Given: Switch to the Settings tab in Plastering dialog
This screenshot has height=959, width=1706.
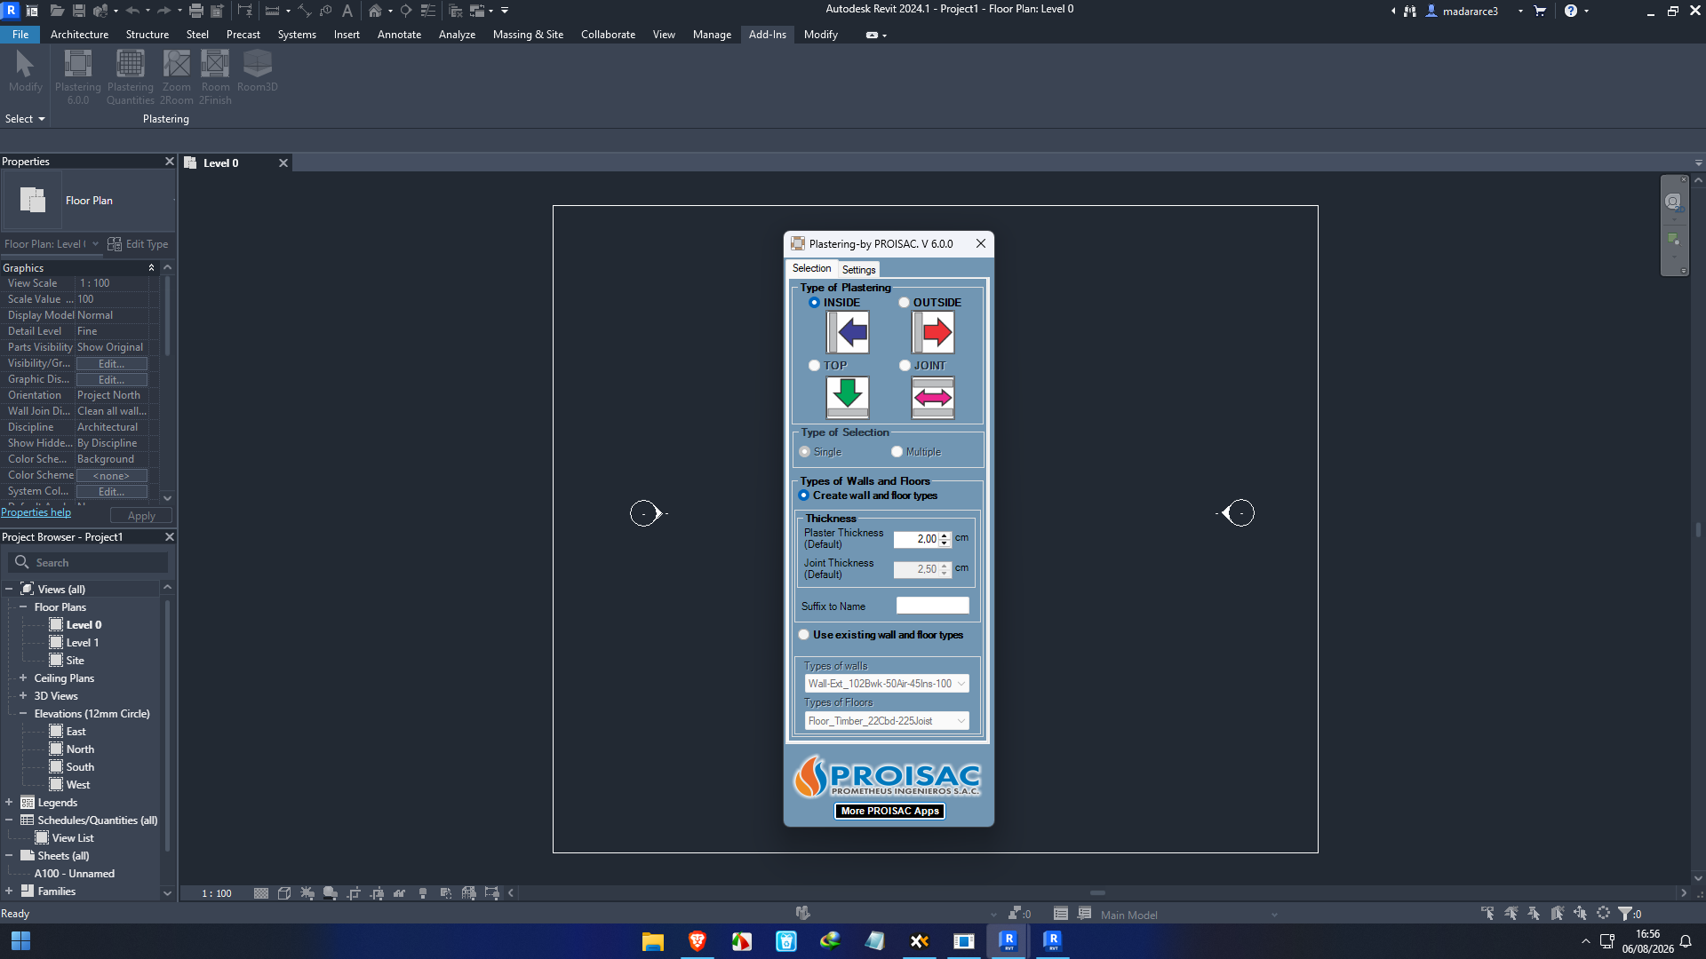Looking at the screenshot, I should (858, 269).
